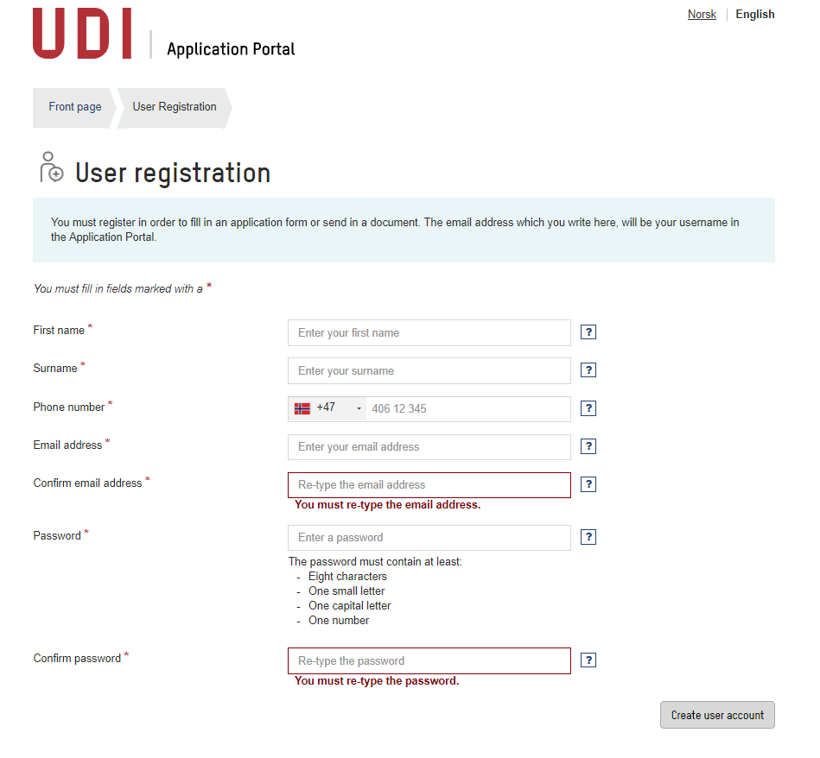This screenshot has height=758, width=820.
Task: Click the Norwegian flag selector
Action: [302, 408]
